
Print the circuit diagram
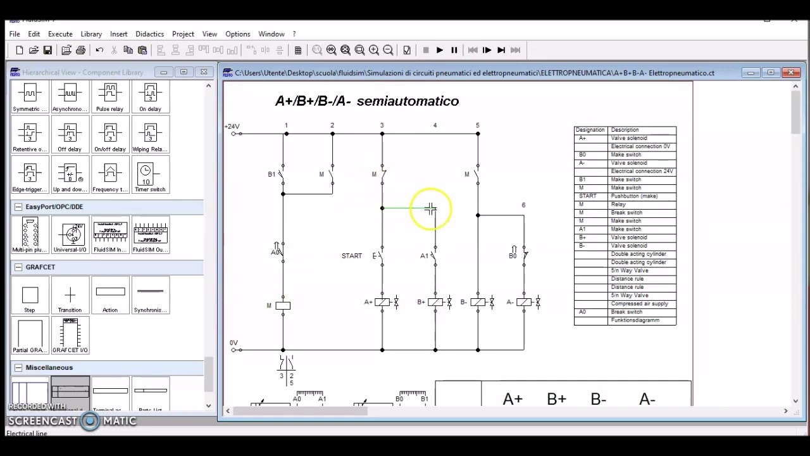80,50
